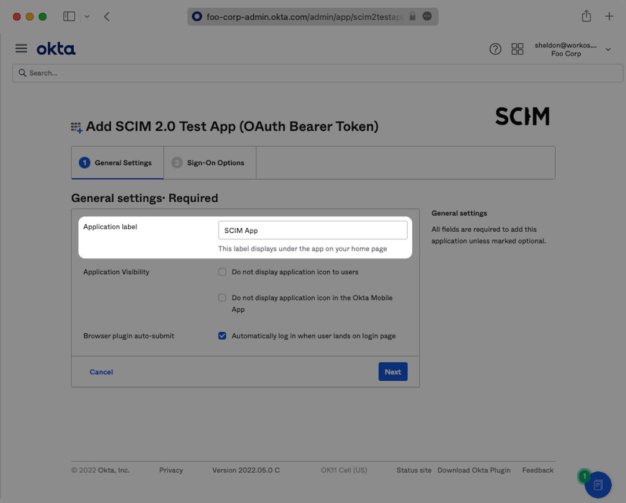626x503 pixels.
Task: Click the Okta logo
Action: click(x=56, y=49)
